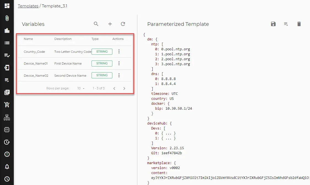Click 'Two Letter Country Code' description
The height and width of the screenshot is (185, 310).
point(73,52)
